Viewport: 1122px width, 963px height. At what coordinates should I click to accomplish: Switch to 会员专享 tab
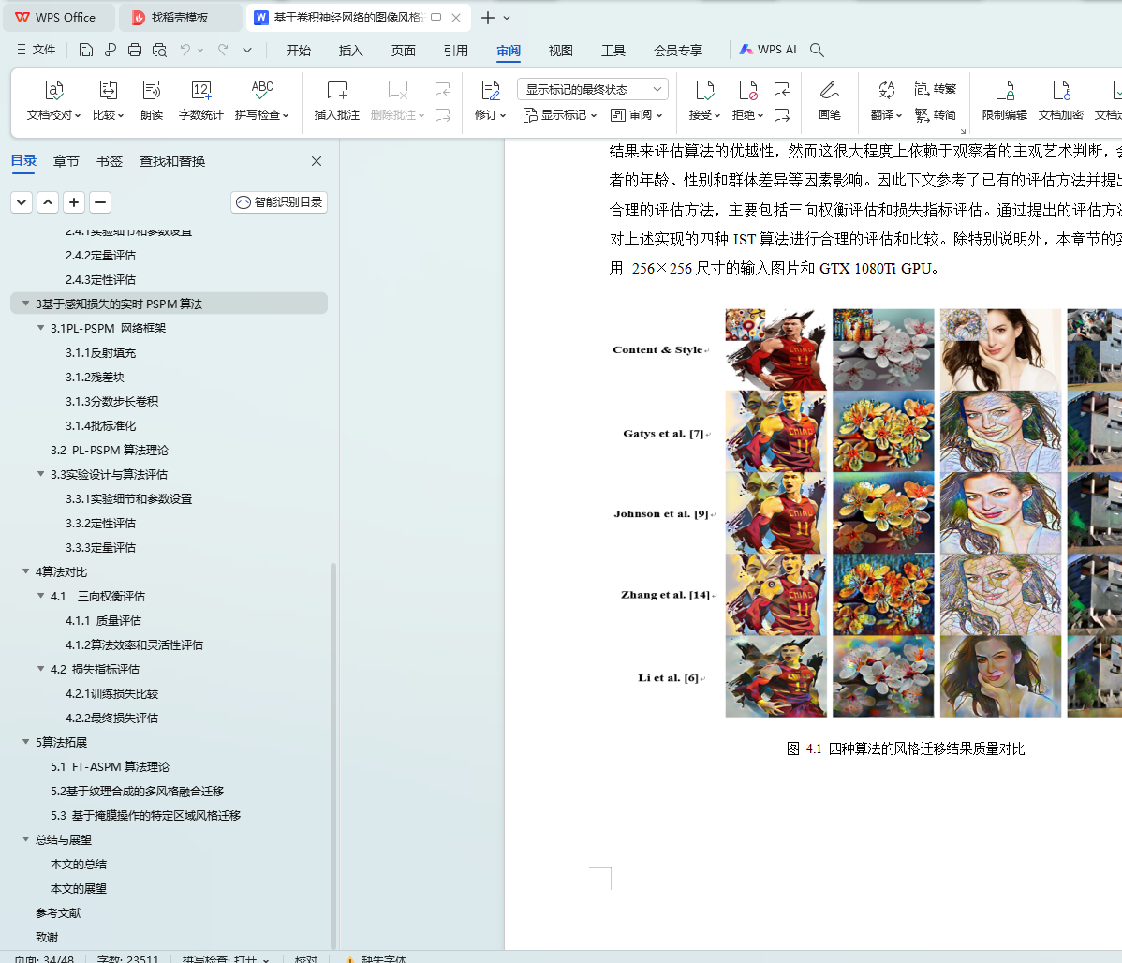pos(678,51)
